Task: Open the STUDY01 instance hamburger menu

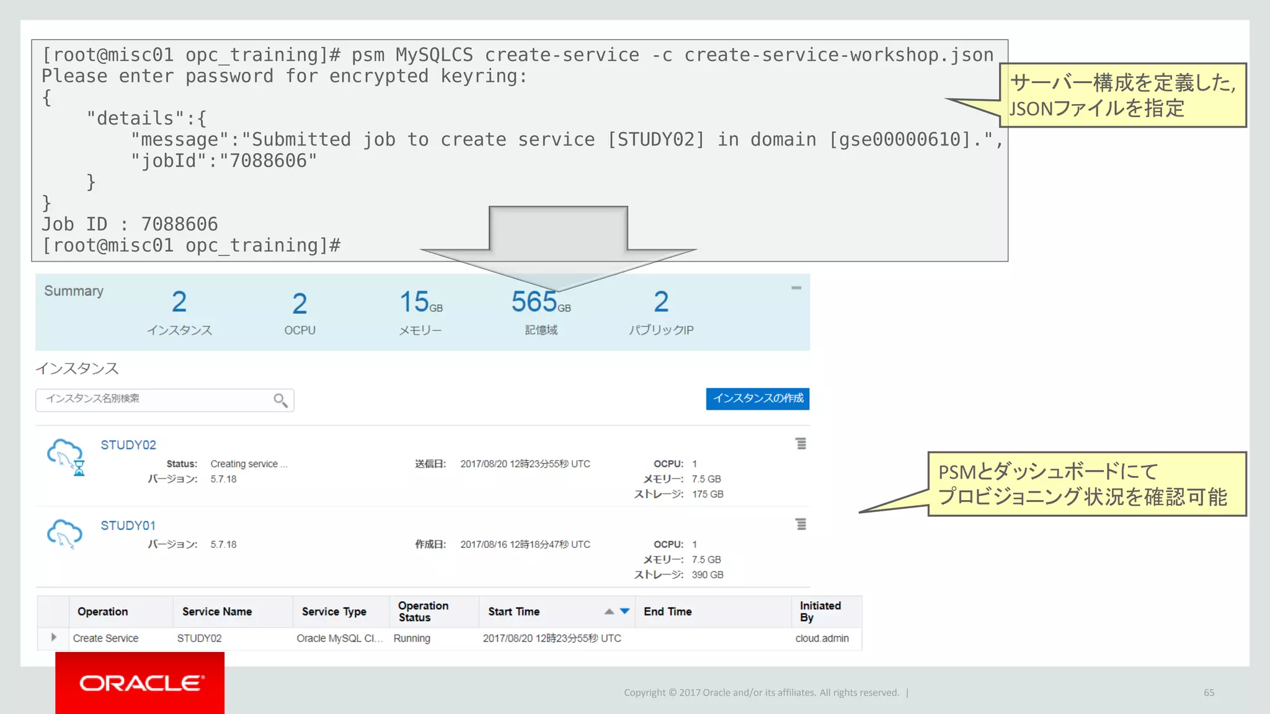Action: tap(801, 524)
